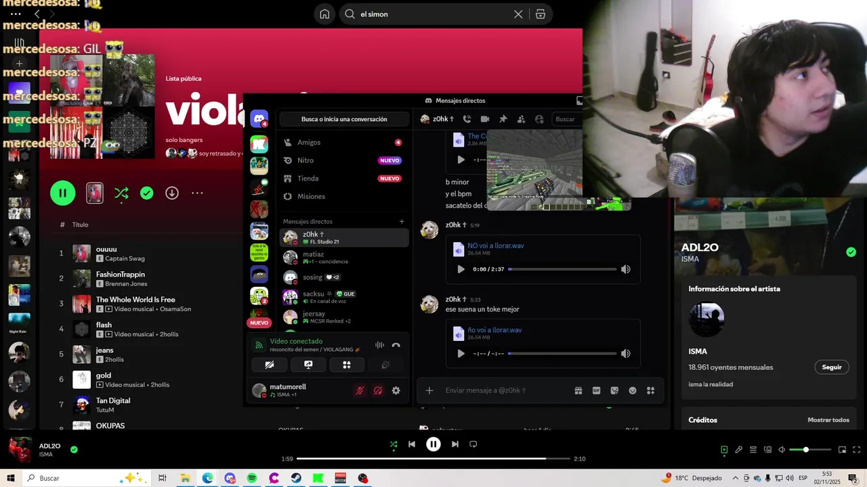
Task: Unmute Discord microphone
Action: click(360, 390)
